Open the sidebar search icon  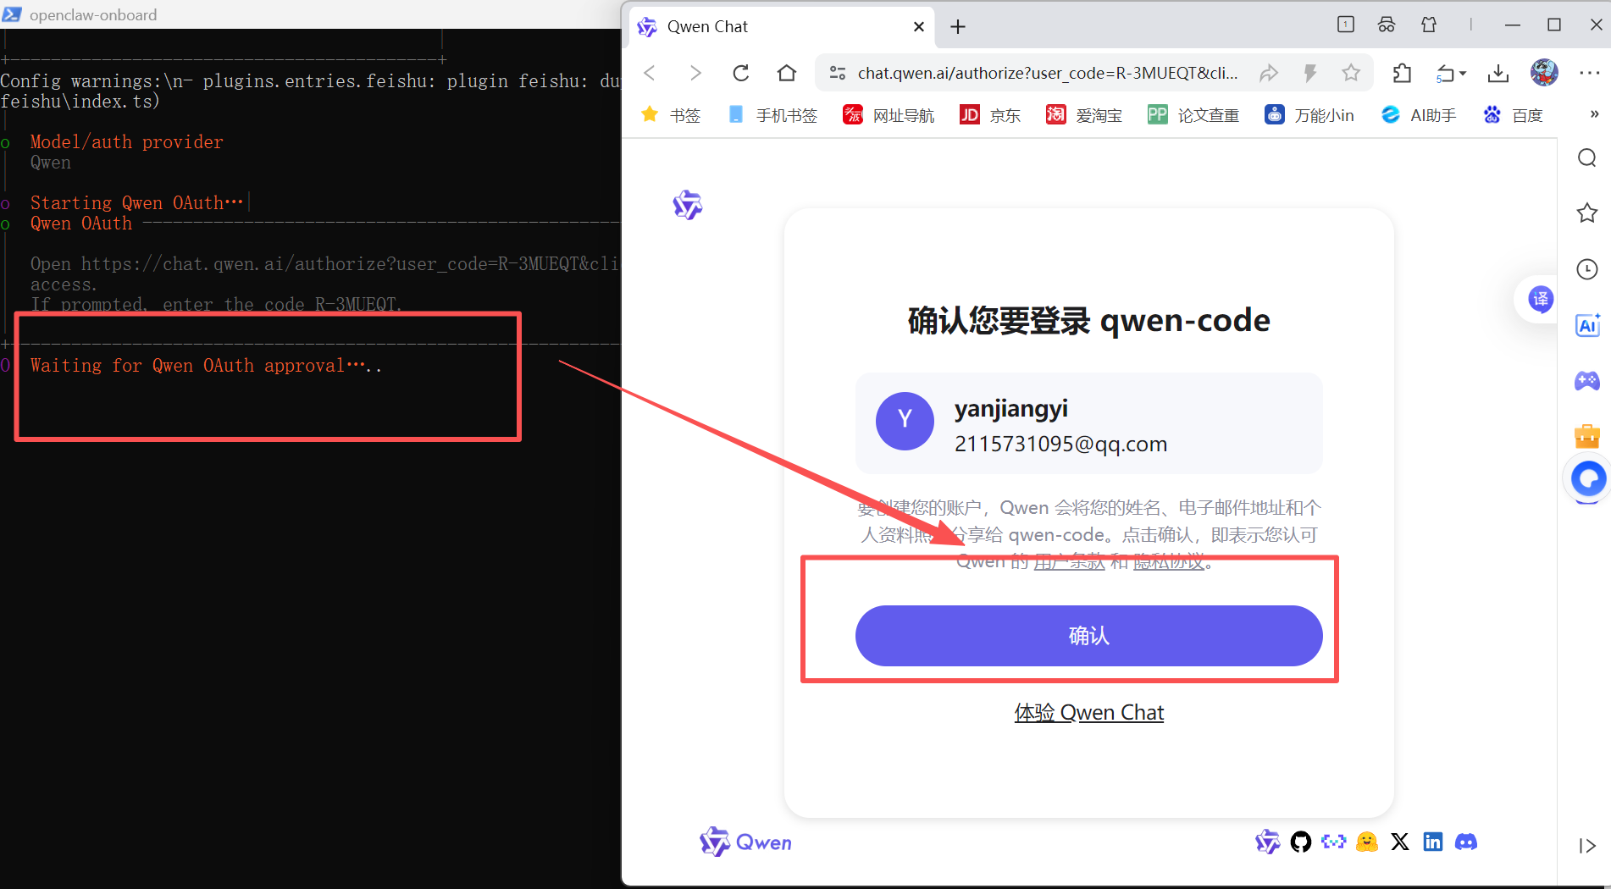coord(1587,158)
